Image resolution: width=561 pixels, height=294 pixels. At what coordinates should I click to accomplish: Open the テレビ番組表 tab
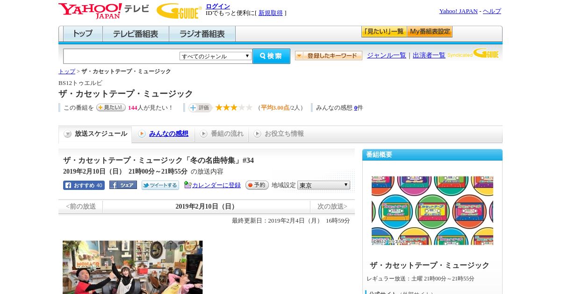click(136, 34)
